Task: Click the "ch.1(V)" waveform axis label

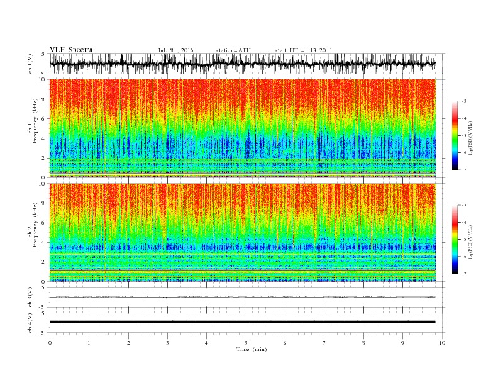Action: tap(30, 64)
